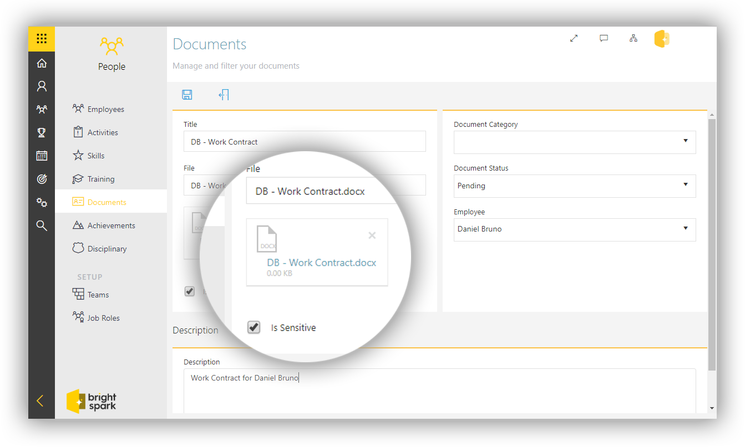
Task: Open the trophy icon in the dark sidebar
Action: (42, 132)
